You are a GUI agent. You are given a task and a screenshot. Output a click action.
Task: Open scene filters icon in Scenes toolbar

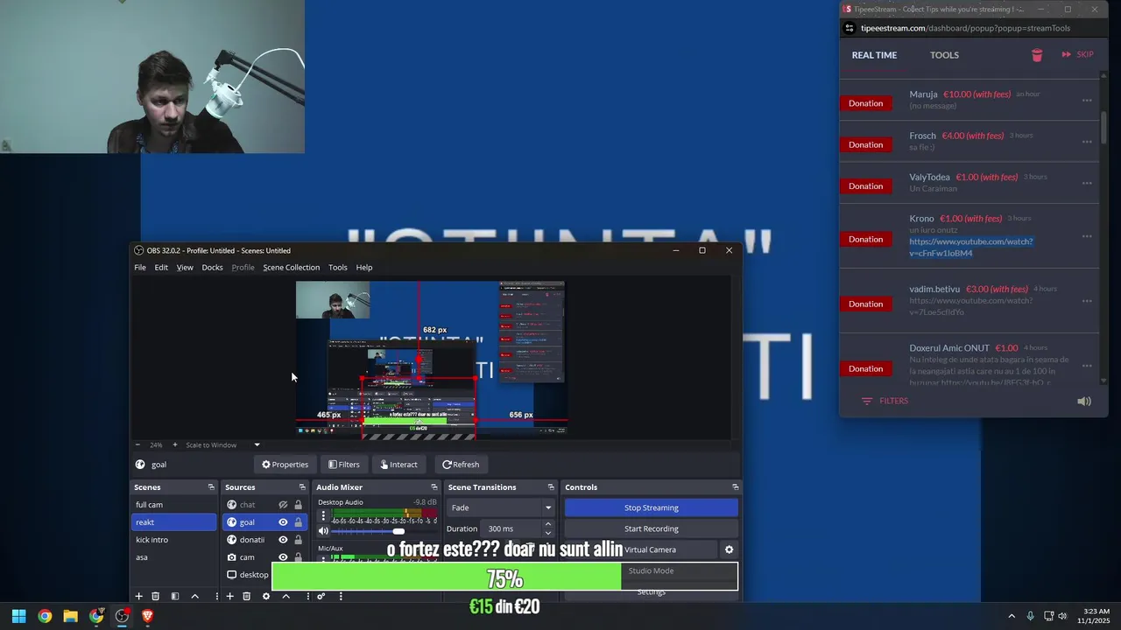click(x=175, y=596)
